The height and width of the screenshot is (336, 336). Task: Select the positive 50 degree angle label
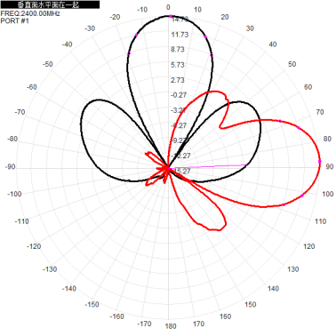(292, 64)
